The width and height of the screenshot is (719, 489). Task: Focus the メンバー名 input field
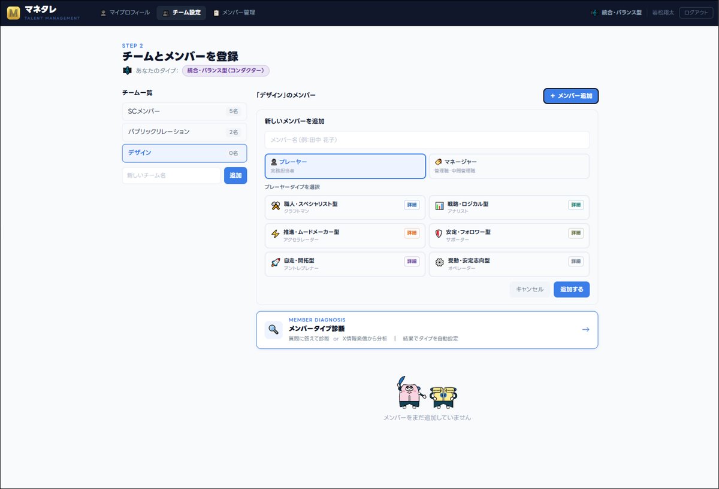point(427,140)
